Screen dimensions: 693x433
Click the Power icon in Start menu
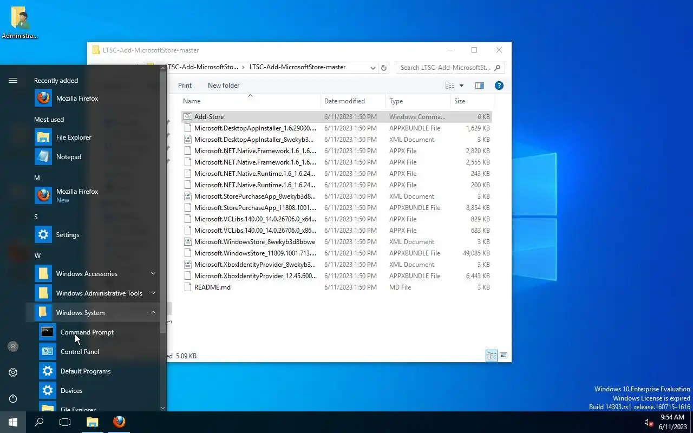tap(13, 398)
